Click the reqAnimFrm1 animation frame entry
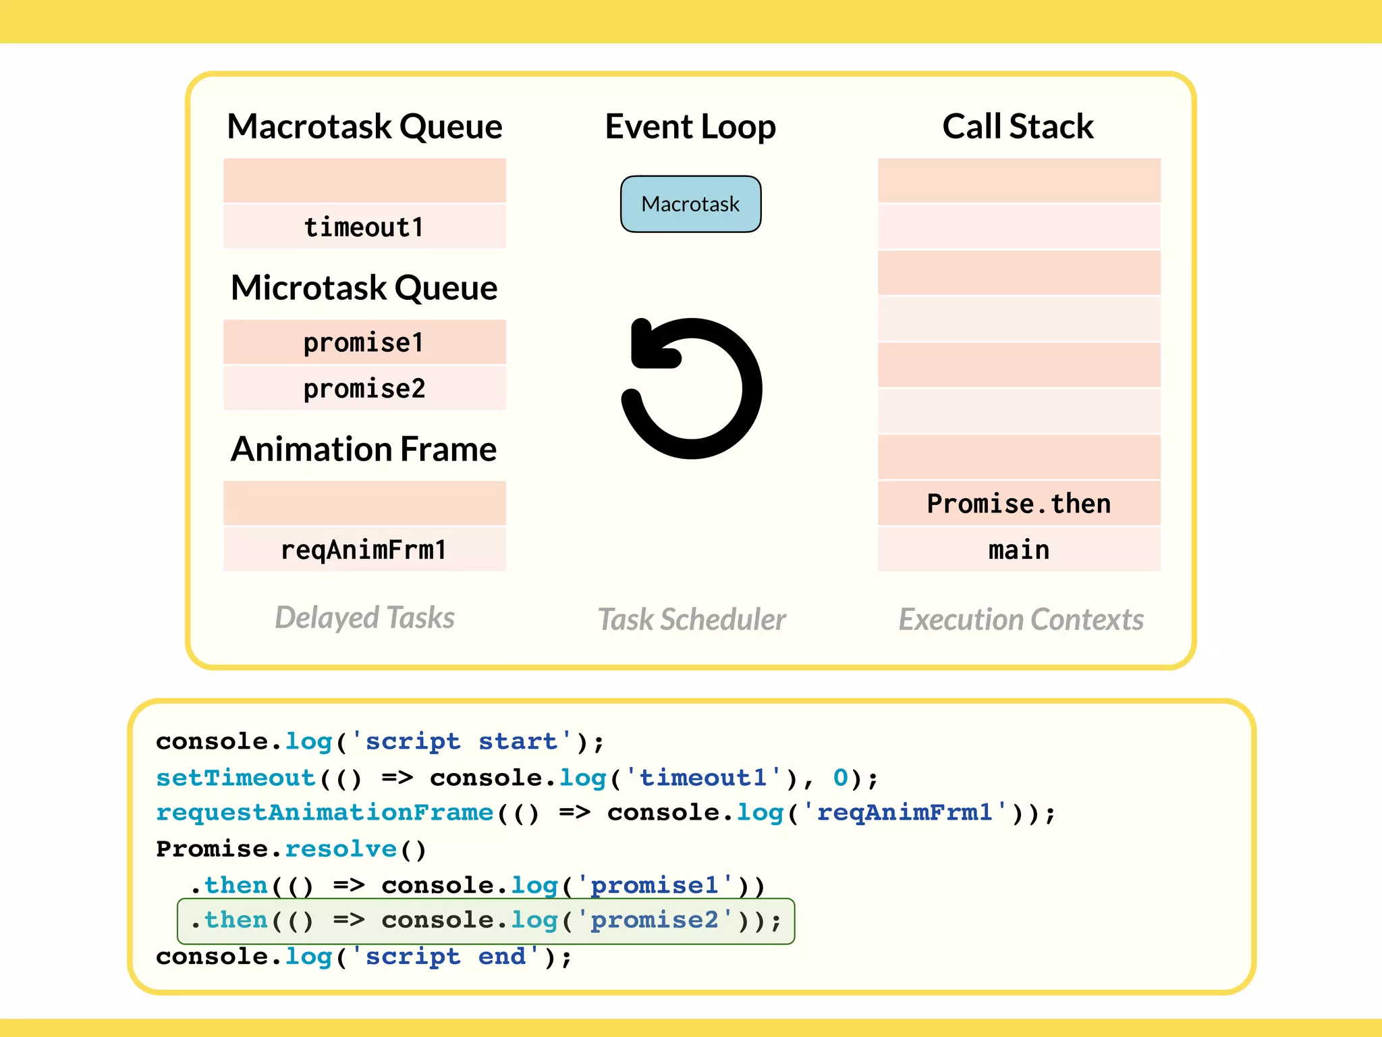Viewport: 1382px width, 1037px height. (364, 550)
